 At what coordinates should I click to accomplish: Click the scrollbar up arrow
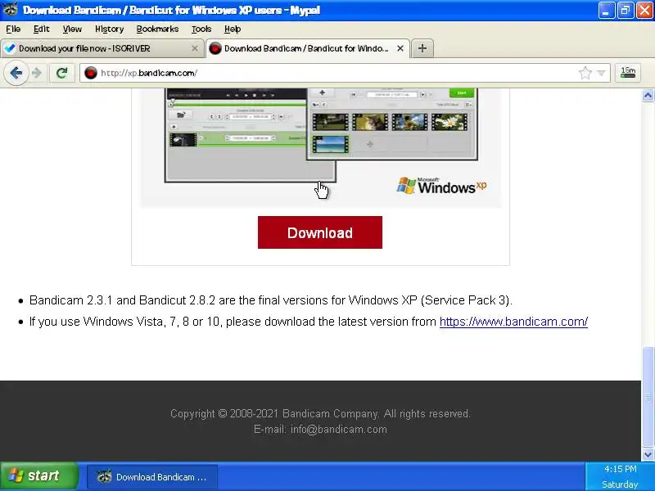click(x=648, y=96)
